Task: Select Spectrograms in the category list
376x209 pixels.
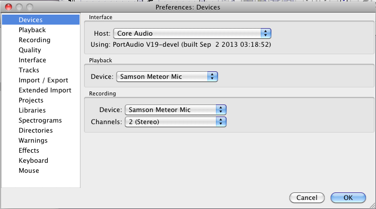Action: point(40,121)
